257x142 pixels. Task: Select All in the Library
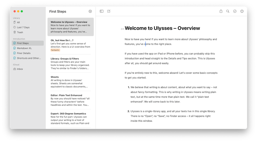28,22
